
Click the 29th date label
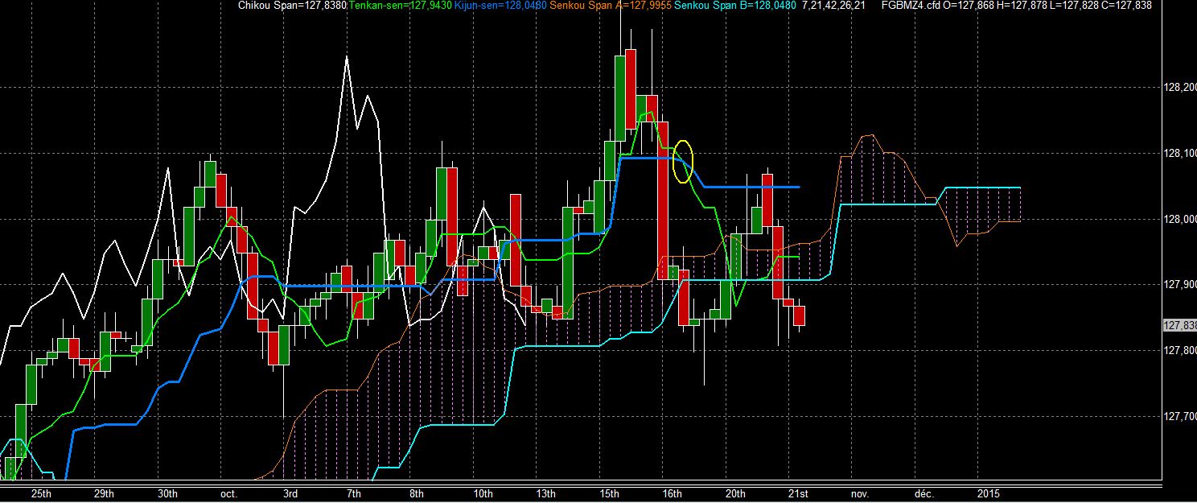[104, 493]
